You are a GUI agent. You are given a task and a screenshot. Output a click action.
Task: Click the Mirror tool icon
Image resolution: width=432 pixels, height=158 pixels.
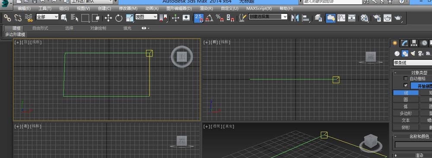point(295,18)
